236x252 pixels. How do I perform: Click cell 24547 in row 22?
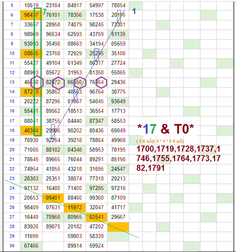(x=118, y=169)
